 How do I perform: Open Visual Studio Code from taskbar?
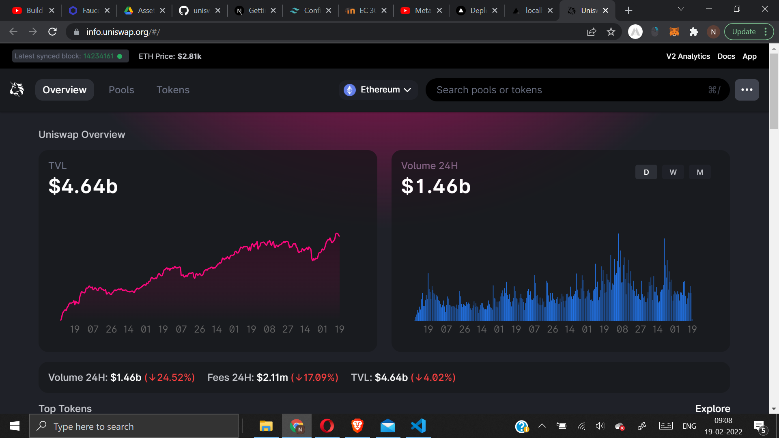pos(418,426)
